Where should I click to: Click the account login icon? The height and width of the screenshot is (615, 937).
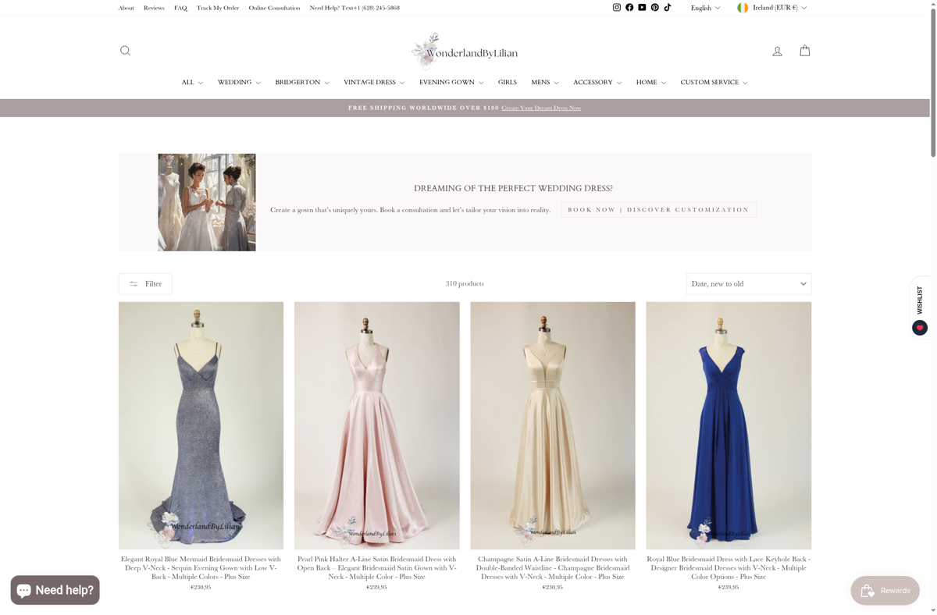coord(777,50)
